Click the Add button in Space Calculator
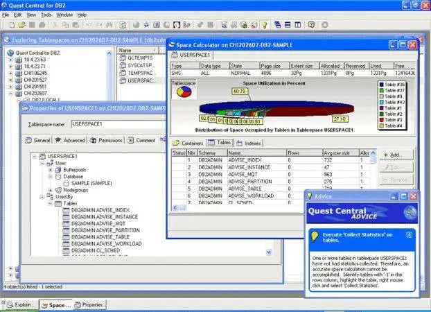The image size is (431, 312). 396,155
